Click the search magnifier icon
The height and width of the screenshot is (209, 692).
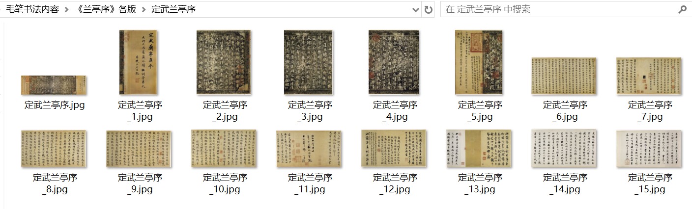pyautogui.click(x=682, y=9)
